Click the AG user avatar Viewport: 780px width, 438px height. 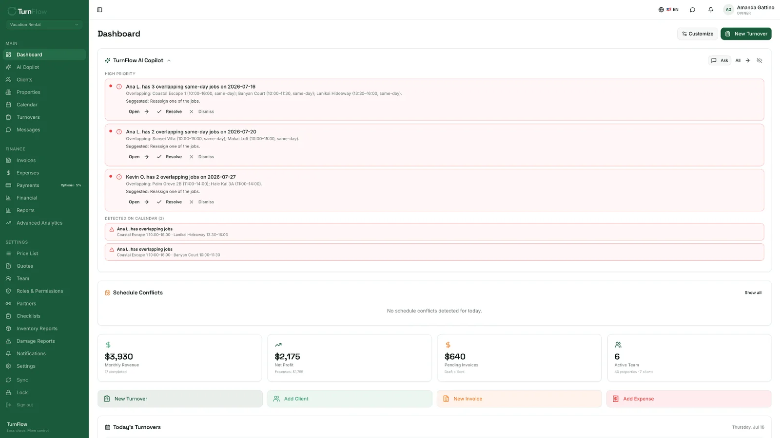pyautogui.click(x=728, y=10)
